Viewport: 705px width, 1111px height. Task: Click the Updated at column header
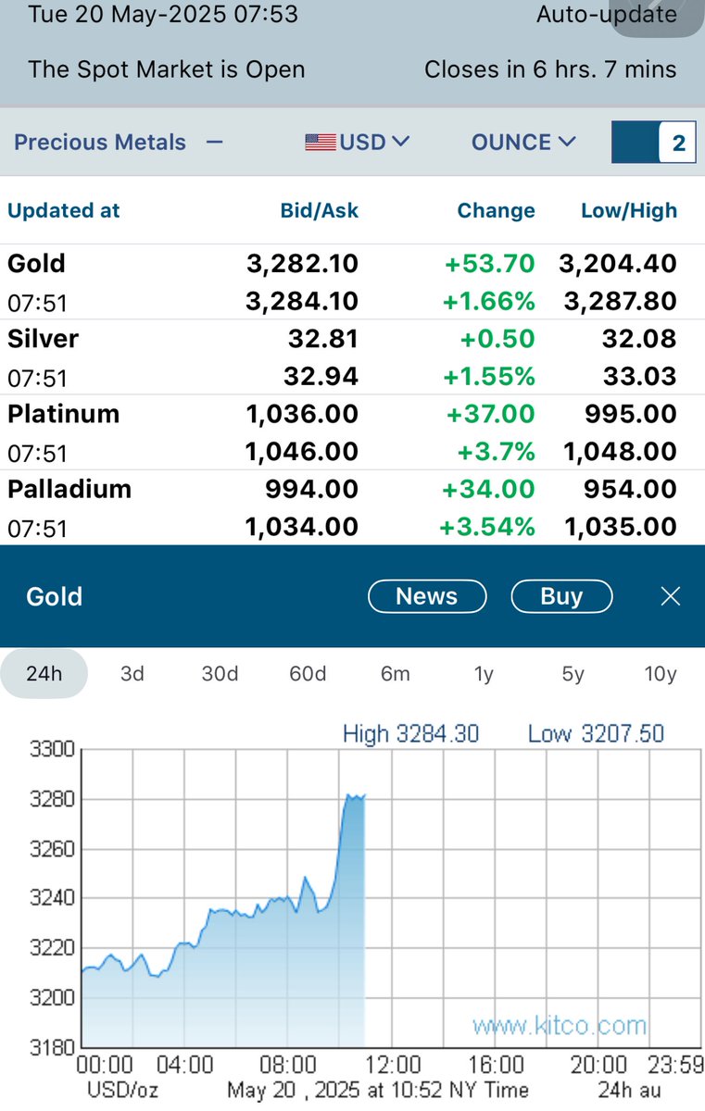click(x=64, y=210)
